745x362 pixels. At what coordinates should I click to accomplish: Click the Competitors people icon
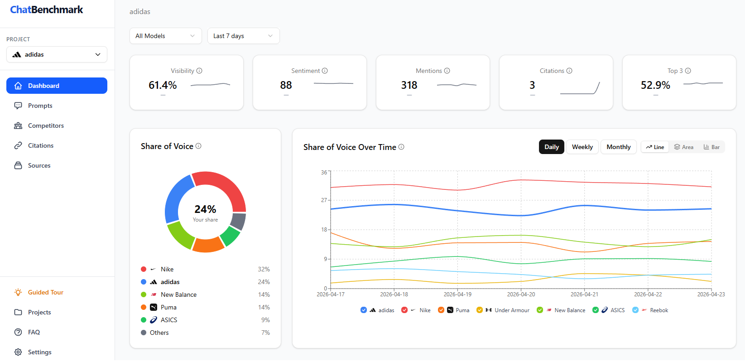coord(18,125)
